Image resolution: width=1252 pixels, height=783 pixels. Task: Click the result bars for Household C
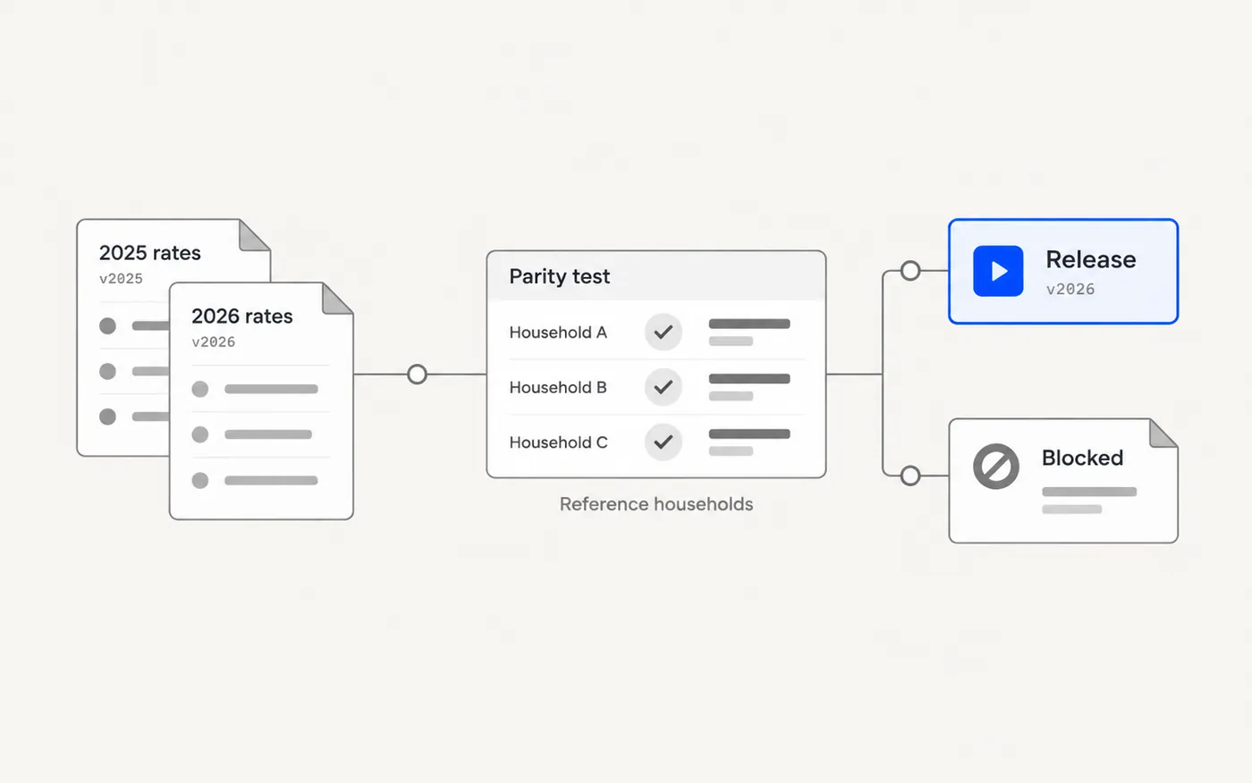click(x=749, y=442)
